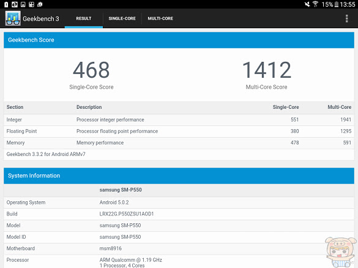Tap the System Information section header
The height and width of the screenshot is (268, 358).
[179, 176]
